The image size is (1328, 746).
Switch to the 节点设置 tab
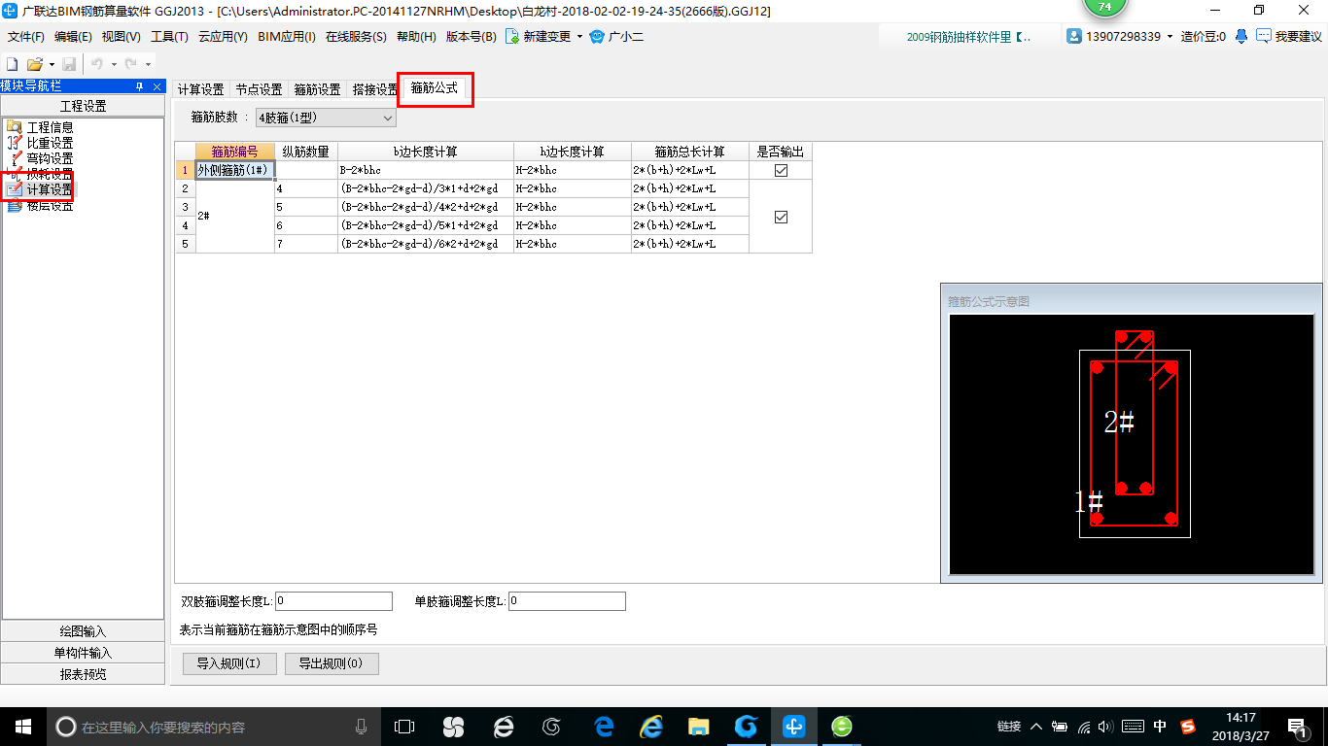[x=259, y=89]
